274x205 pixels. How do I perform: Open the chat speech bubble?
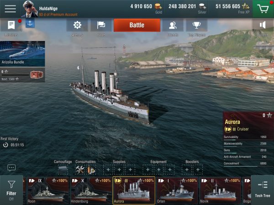pyautogui.click(x=11, y=168)
